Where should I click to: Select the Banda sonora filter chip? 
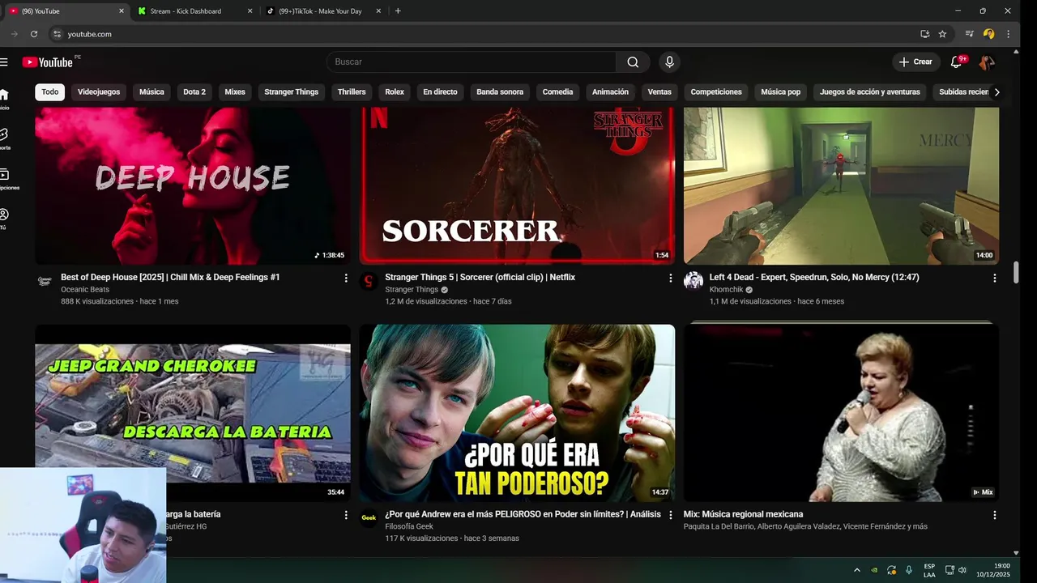pyautogui.click(x=500, y=92)
